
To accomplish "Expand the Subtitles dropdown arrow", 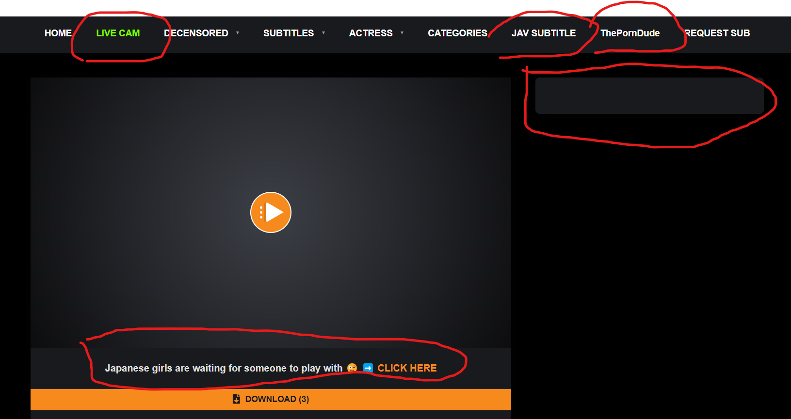I will click(323, 33).
